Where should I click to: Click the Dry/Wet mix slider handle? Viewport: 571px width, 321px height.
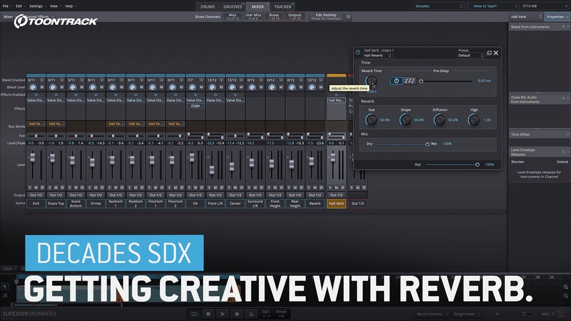pos(427,144)
